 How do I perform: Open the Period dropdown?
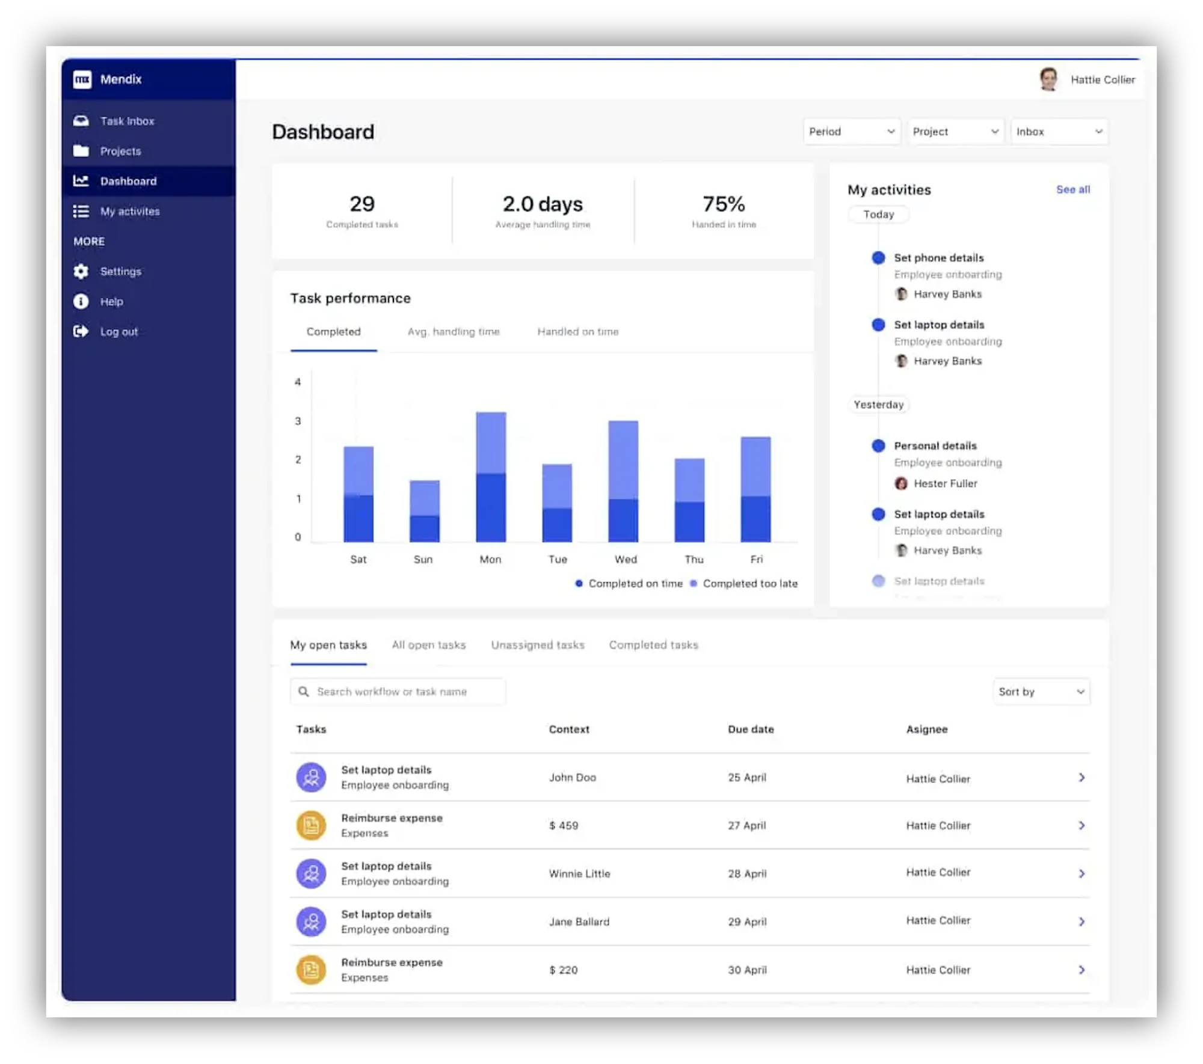click(852, 132)
